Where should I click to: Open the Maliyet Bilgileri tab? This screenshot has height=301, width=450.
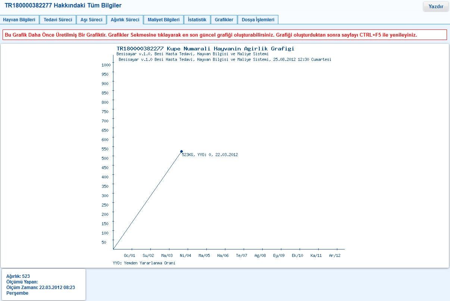point(163,19)
